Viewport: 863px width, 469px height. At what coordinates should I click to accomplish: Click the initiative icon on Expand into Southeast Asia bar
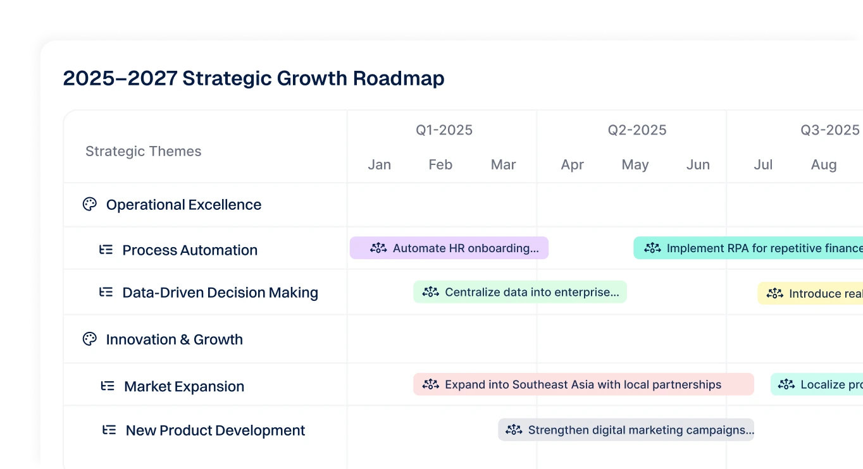pyautogui.click(x=430, y=384)
